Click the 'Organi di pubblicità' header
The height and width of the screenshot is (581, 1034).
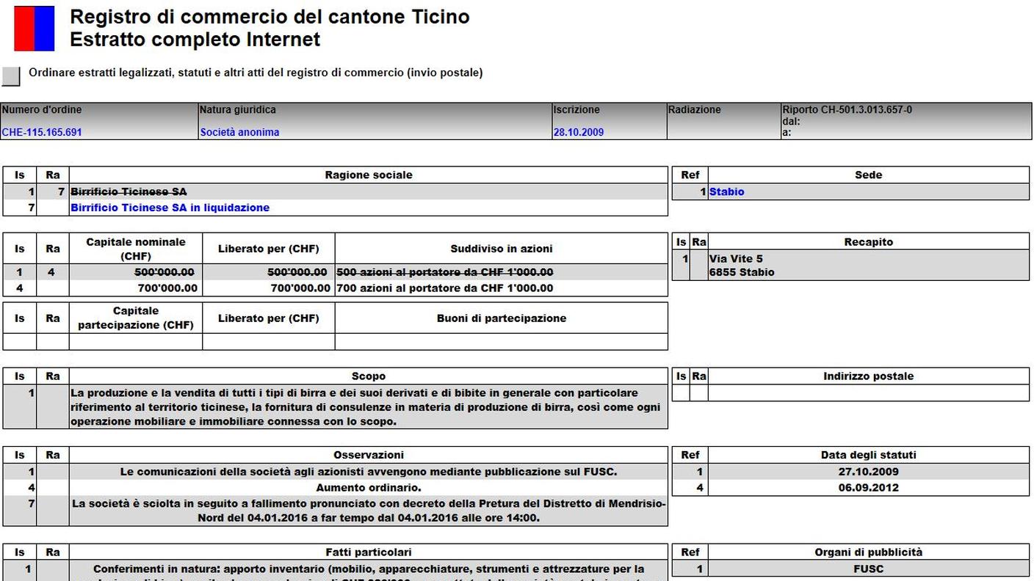coord(868,552)
